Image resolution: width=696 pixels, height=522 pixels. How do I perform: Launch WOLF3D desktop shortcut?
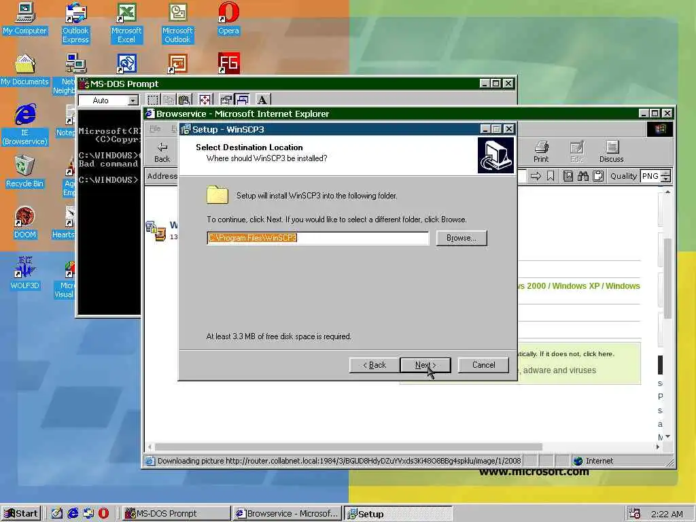pyautogui.click(x=24, y=273)
